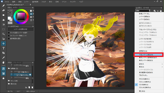The height and width of the screenshot is (93, 164).
Task: Choose 新規レイヤー(N) from context menu
Action: tap(149, 14)
